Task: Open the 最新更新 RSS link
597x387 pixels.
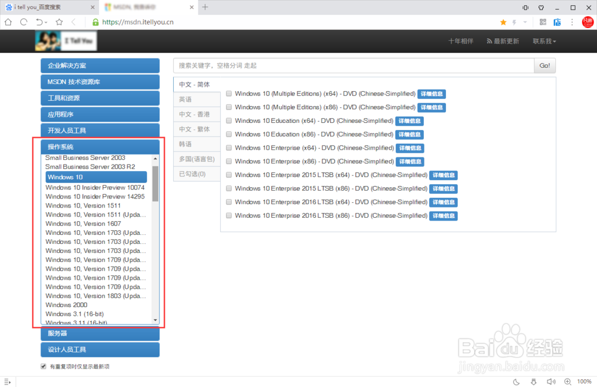Action: (x=503, y=41)
